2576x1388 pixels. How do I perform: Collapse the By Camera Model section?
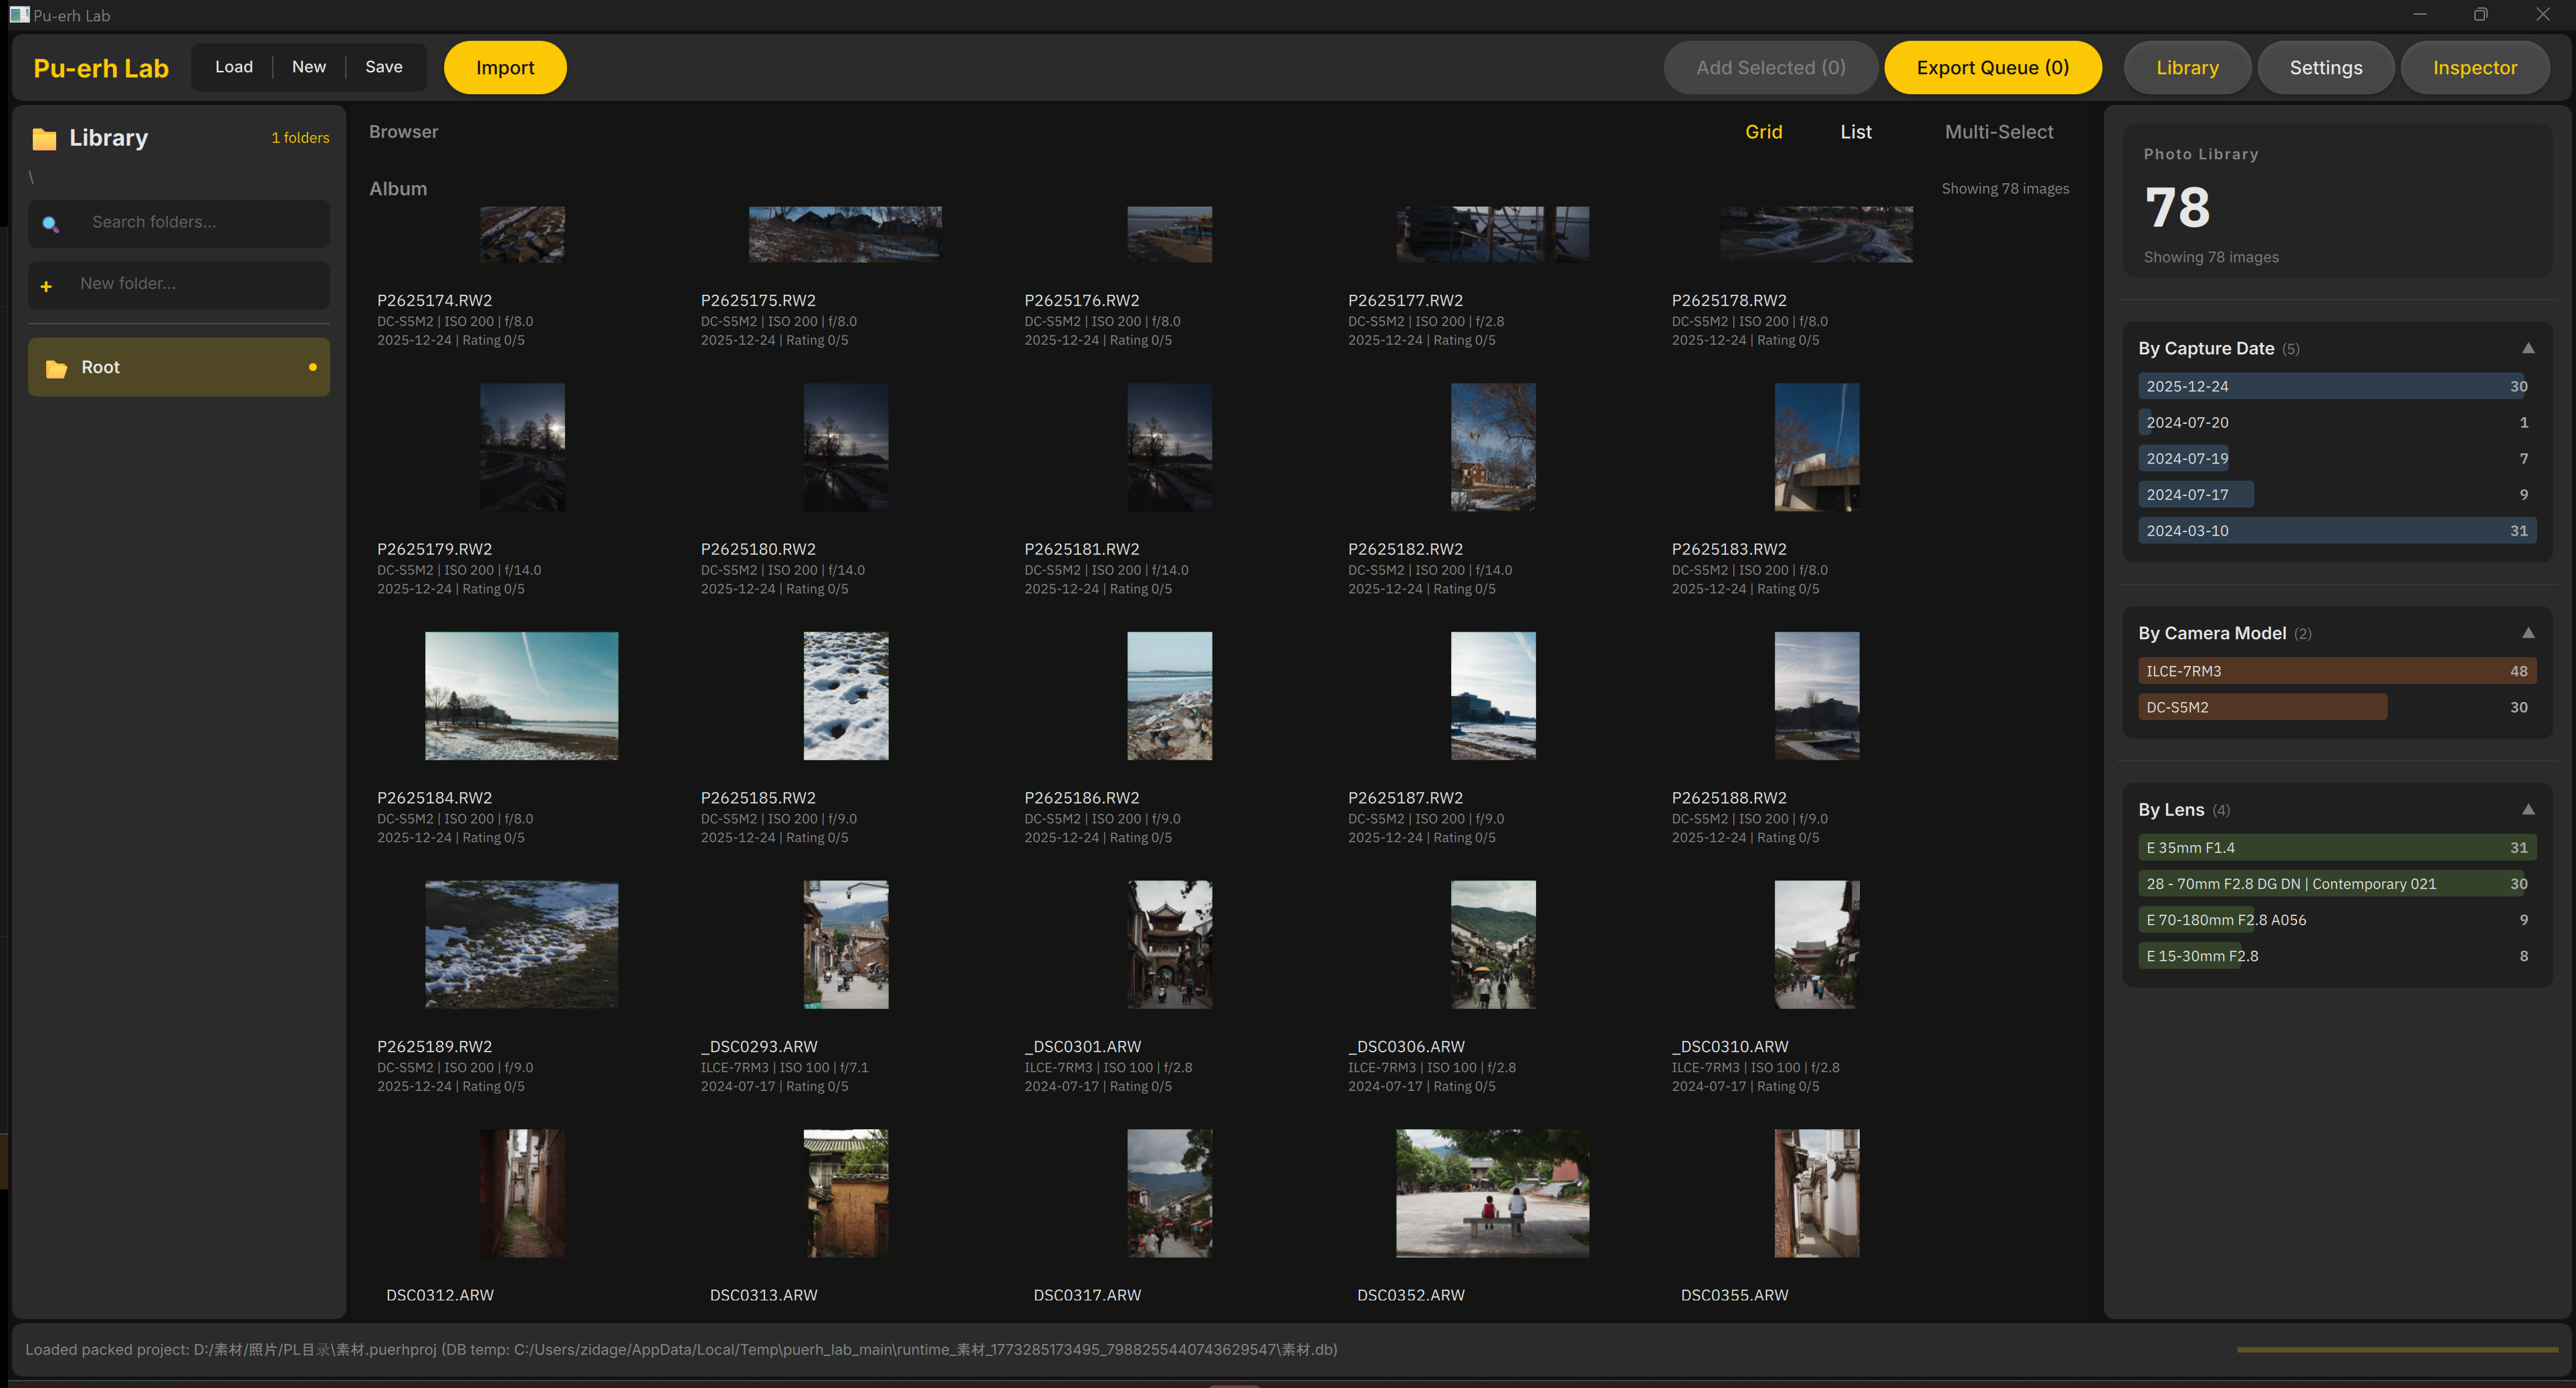point(2527,633)
